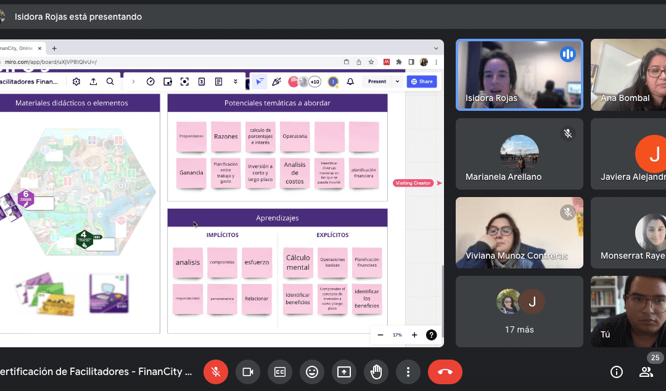Select the "analisis" sticky note under Implícitos
The image size is (666, 391).
(187, 262)
